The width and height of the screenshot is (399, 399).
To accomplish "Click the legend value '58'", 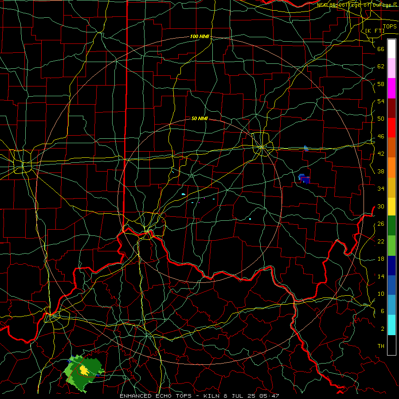I will pyautogui.click(x=381, y=84).
